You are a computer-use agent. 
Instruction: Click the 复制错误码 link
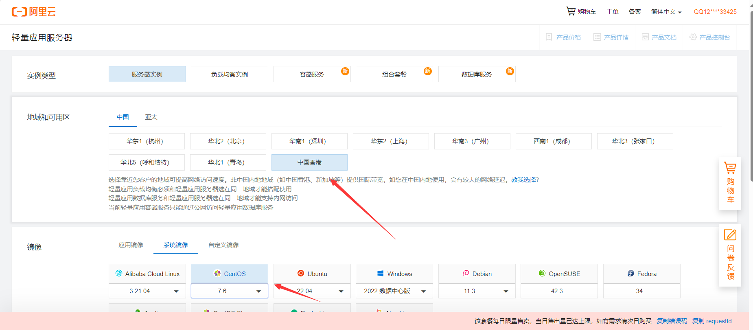672,321
